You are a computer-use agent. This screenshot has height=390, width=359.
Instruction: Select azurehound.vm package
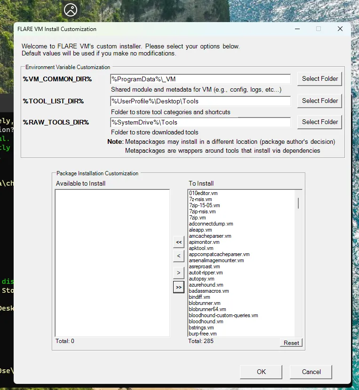(206, 285)
